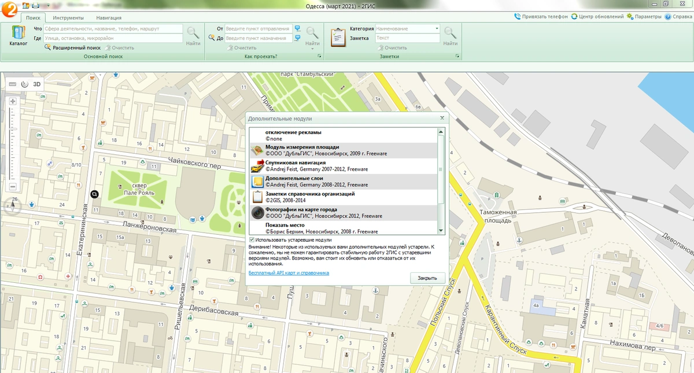
Task: Click the modules list scroll up arrow
Action: click(441, 131)
